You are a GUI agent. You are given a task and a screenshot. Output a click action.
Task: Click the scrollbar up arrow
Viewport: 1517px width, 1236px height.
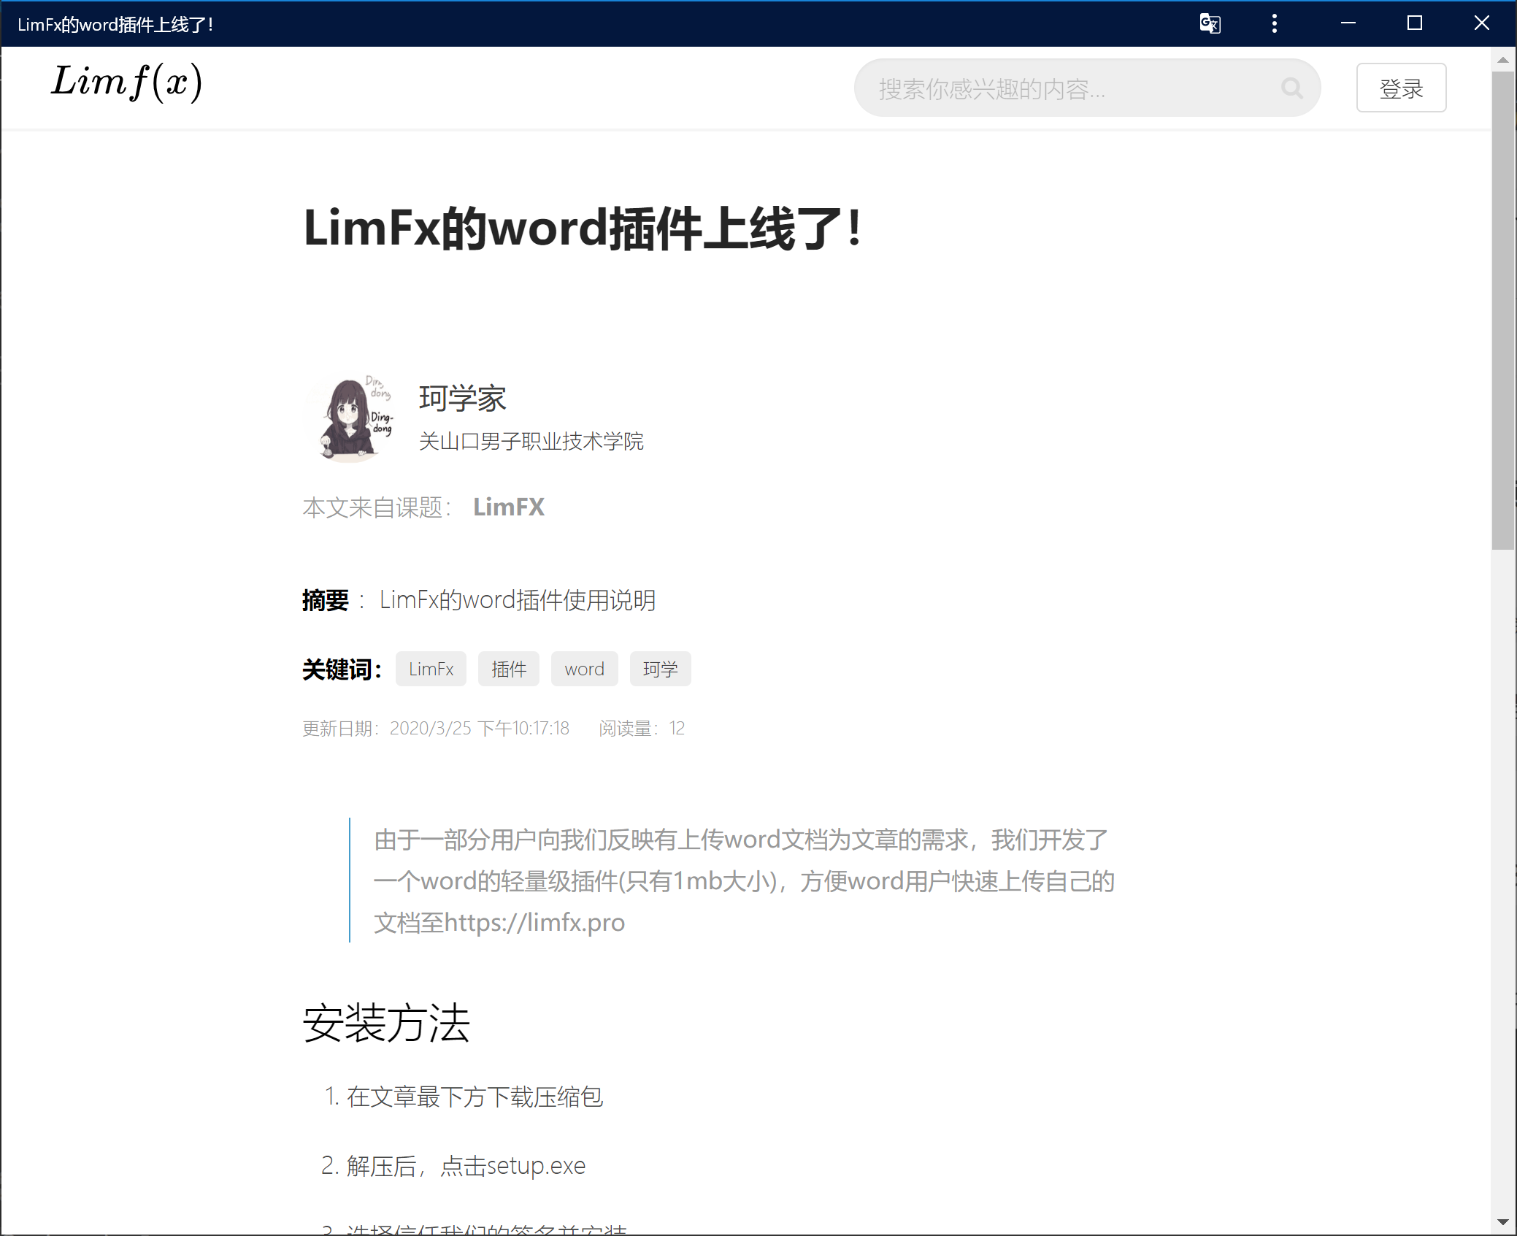pyautogui.click(x=1502, y=60)
